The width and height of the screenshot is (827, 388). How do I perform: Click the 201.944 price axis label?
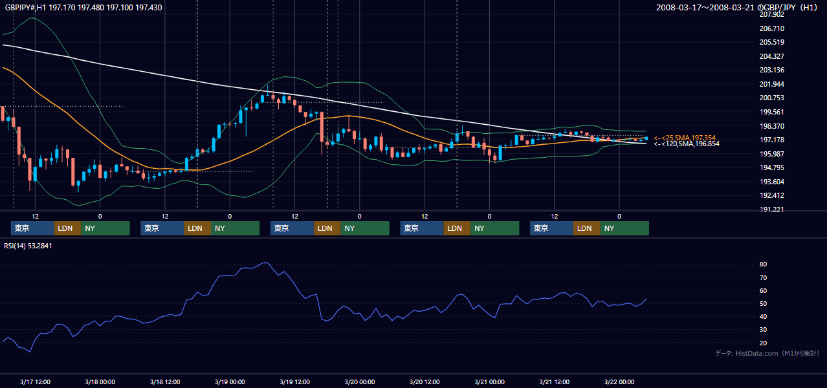pos(772,84)
